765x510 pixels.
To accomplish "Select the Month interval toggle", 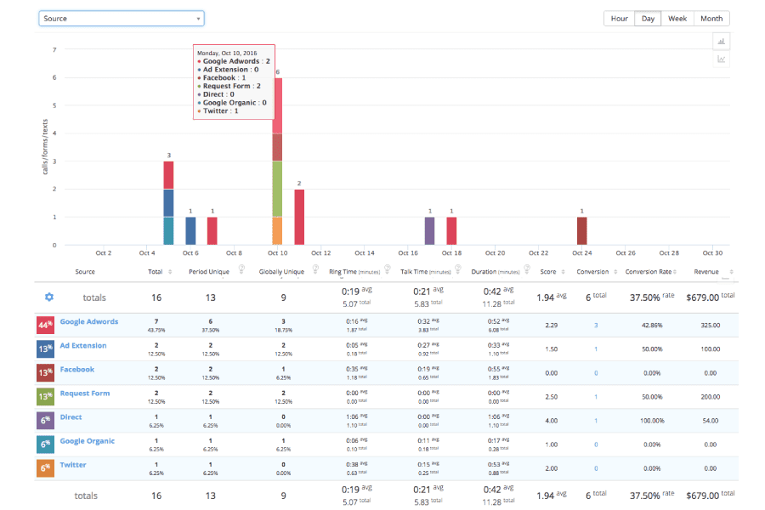I will coord(711,19).
